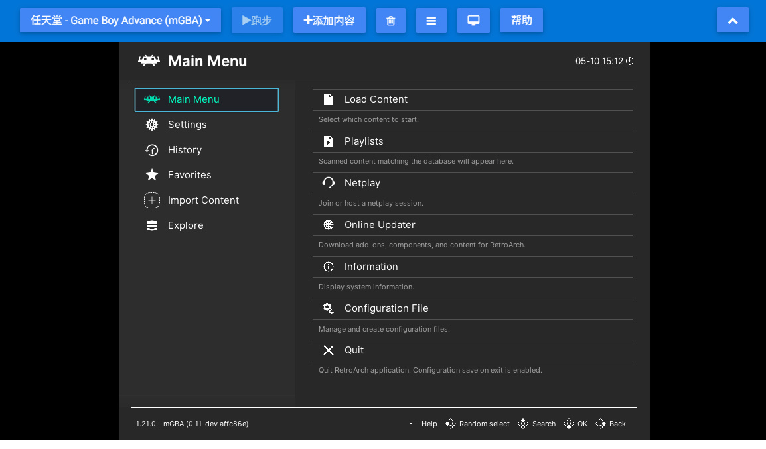Click the Information circled-i icon

point(329,267)
